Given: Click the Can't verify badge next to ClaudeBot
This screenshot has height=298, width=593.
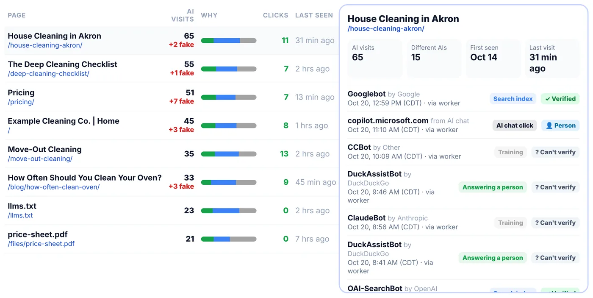Looking at the screenshot, I should coord(555,223).
